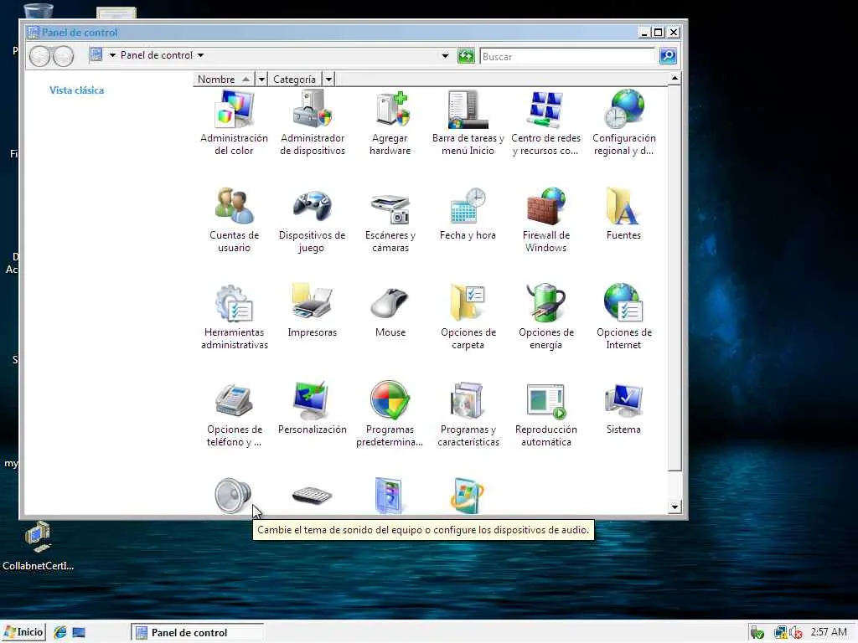
Task: Open Herramientas administrativas icon
Action: [x=235, y=303]
